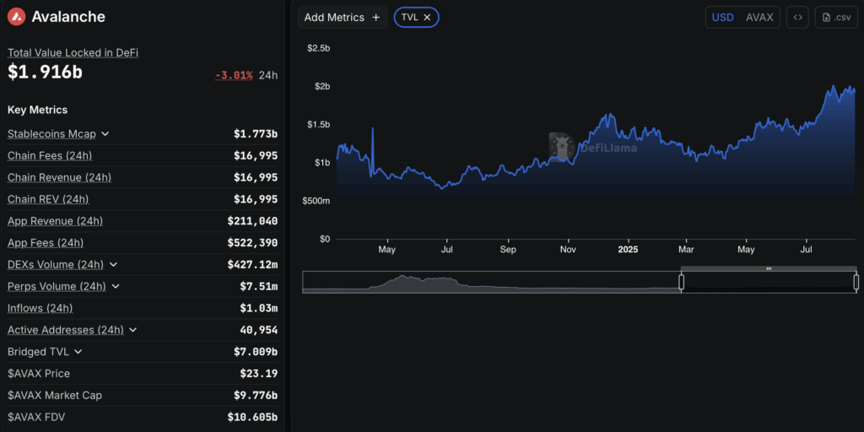
Task: Click the Total Value Locked in DeFi label
Action: tap(73, 53)
